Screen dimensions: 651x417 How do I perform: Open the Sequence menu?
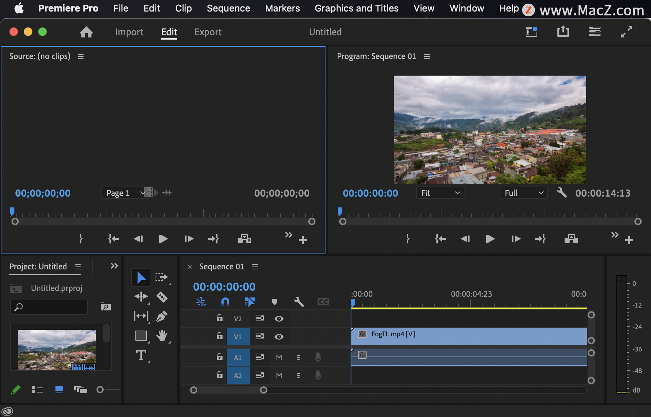[x=228, y=8]
